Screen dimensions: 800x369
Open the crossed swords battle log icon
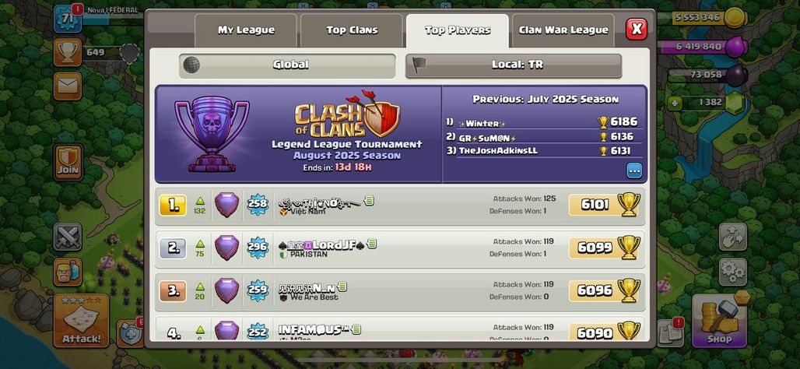coord(68,237)
